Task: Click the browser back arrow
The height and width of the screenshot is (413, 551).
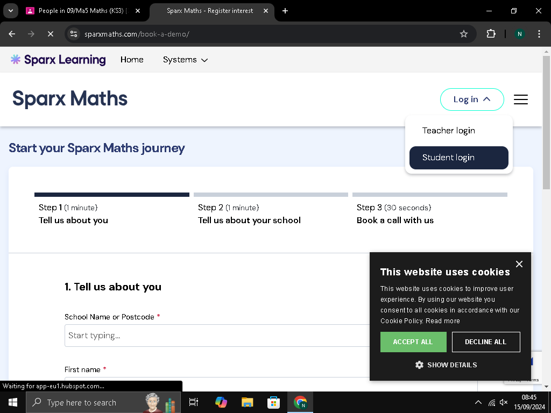Action: (x=12, y=34)
